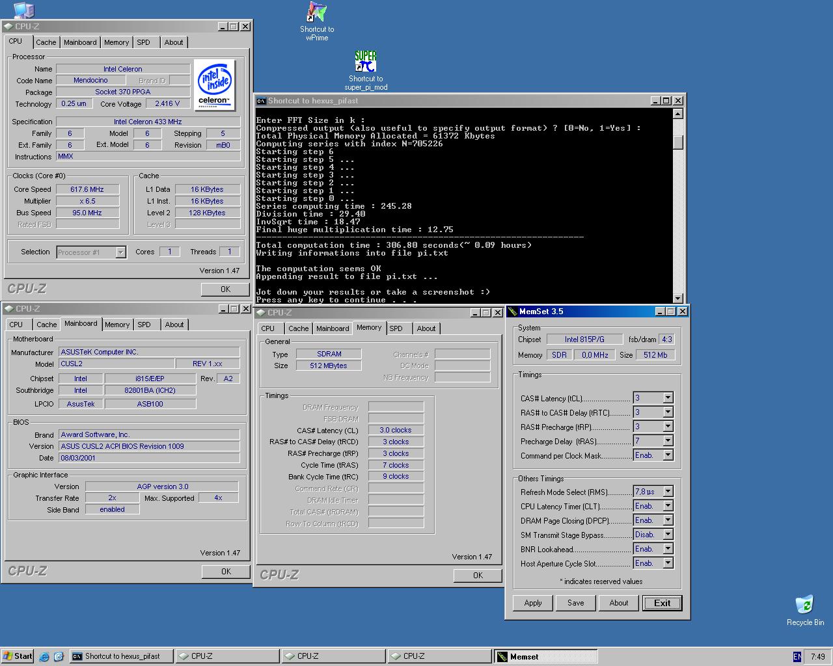Launch Internet Explorer from quick launch
Image resolution: width=833 pixels, height=666 pixels.
[44, 656]
